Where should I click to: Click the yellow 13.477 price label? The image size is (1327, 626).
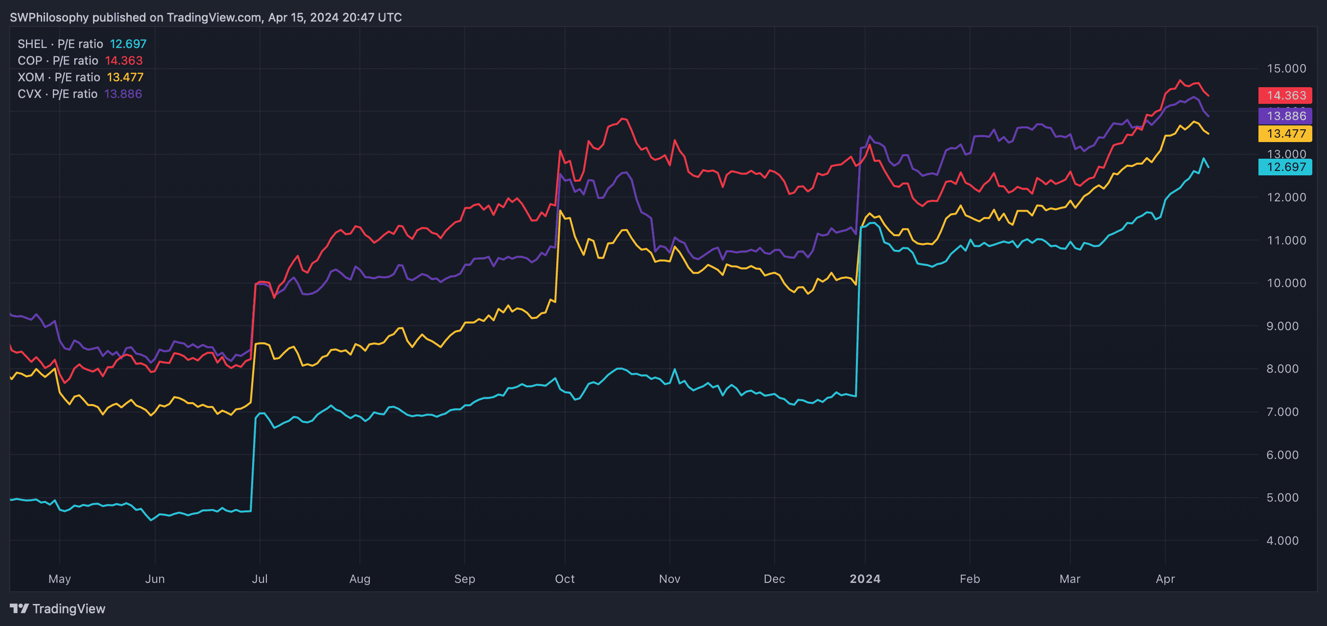coord(1285,133)
